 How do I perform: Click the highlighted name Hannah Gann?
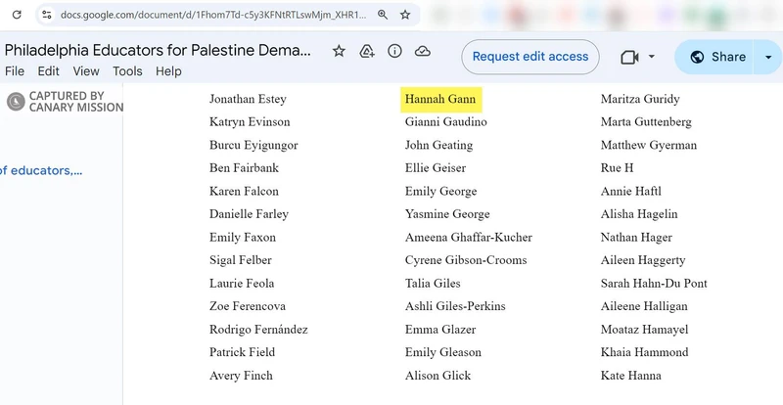pos(440,99)
